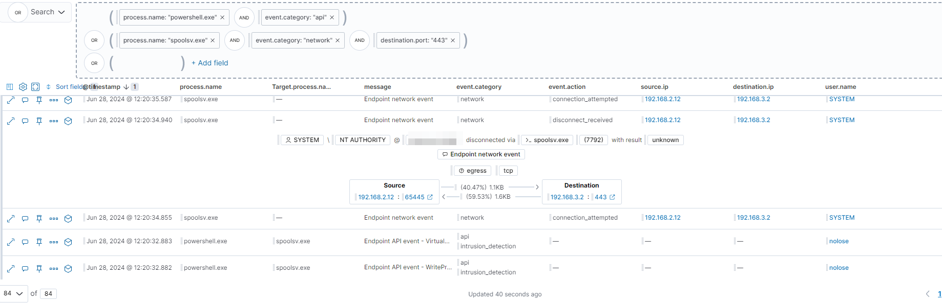Open the Search mode dropdown
Image resolution: width=942 pixels, height=303 pixels.
(x=47, y=12)
